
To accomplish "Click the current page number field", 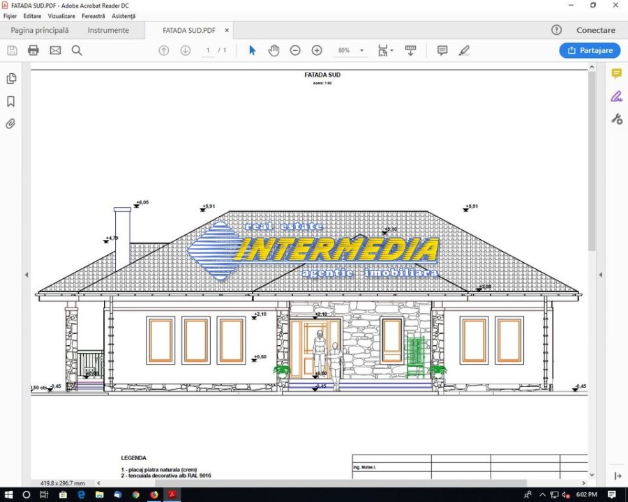I will (x=208, y=50).
